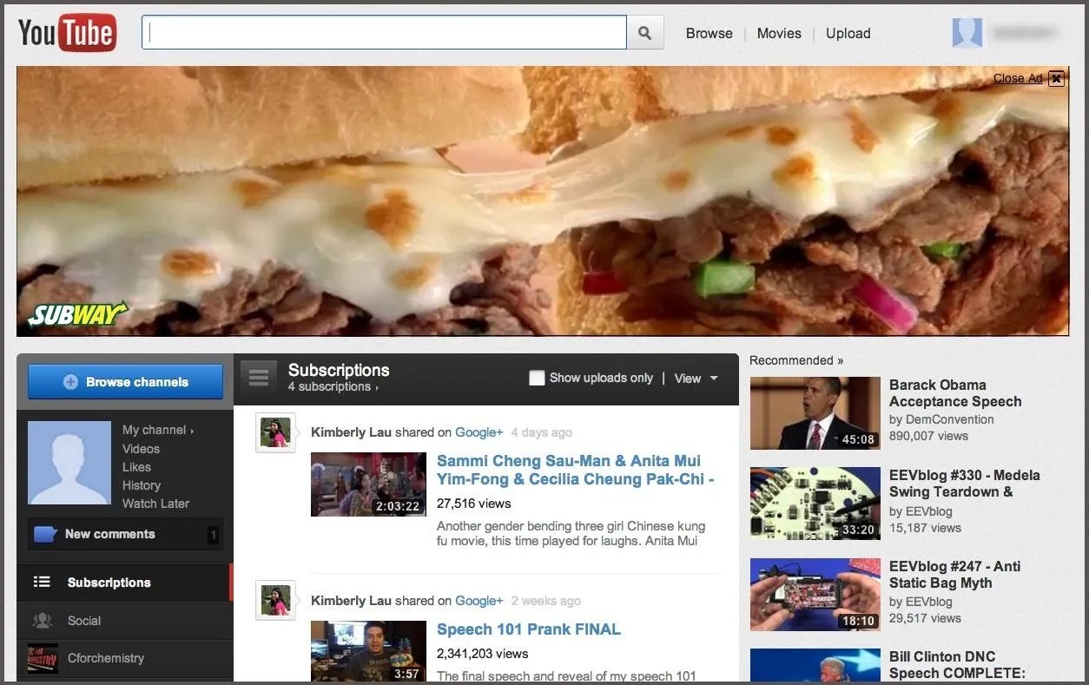Click the Subscriptions heading in the feed header
Viewport: 1089px width, 685px height.
click(339, 370)
